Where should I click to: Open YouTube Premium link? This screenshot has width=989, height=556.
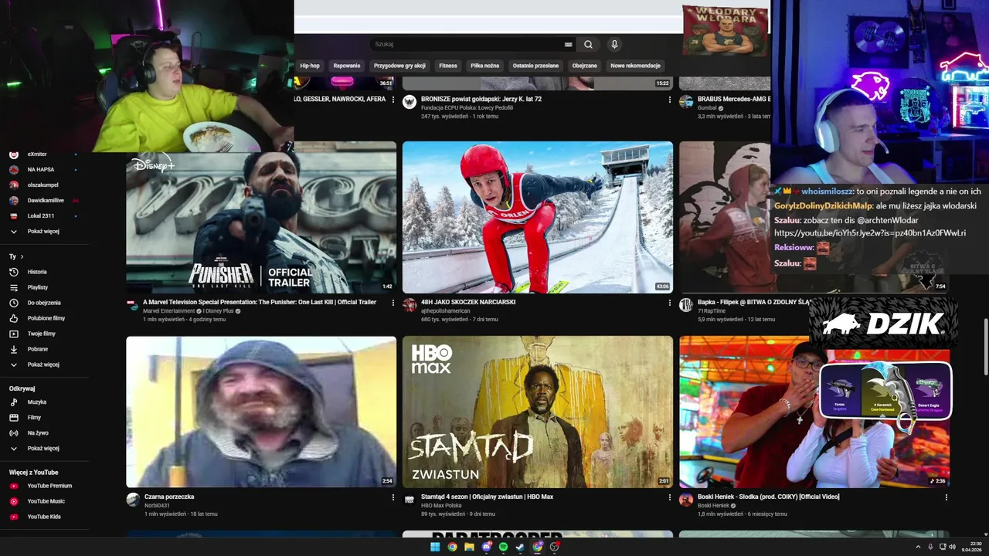point(49,486)
